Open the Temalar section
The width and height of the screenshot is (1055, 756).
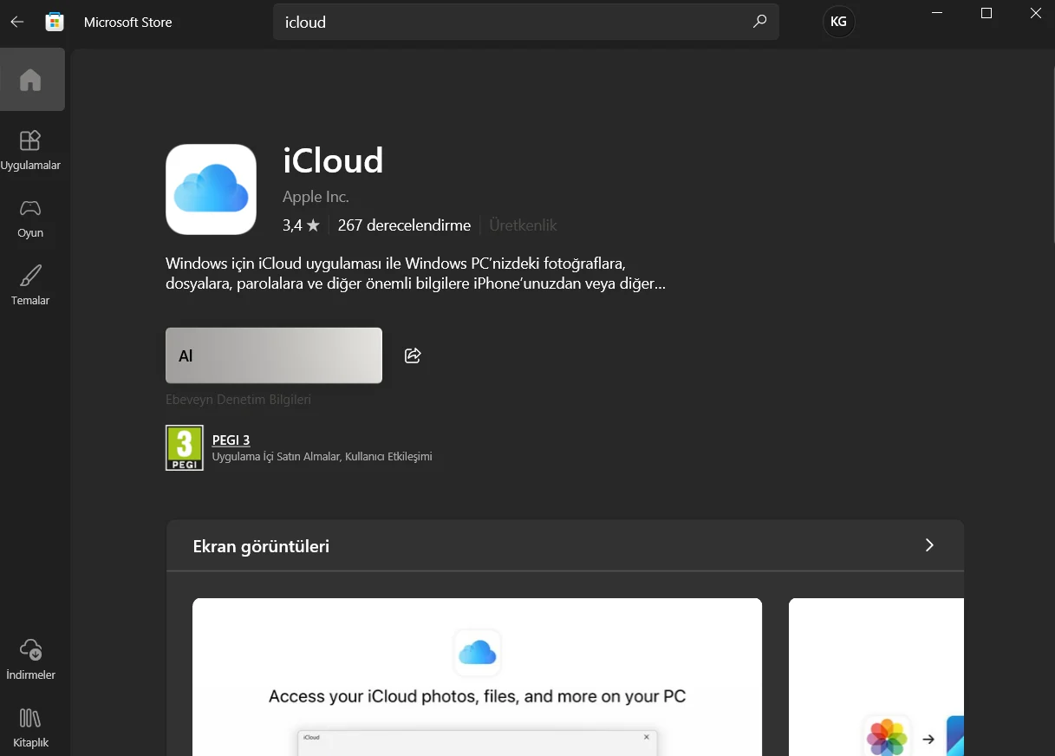30,286
